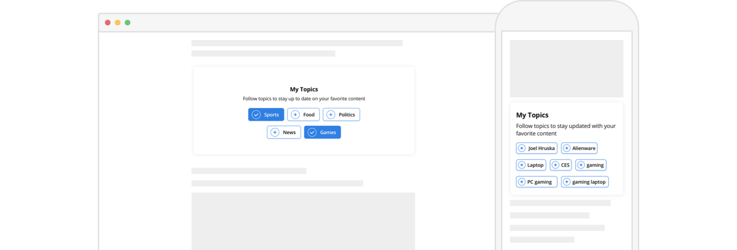Click plus icon on gaming chip
This screenshot has height=250, width=737.
tap(581, 165)
